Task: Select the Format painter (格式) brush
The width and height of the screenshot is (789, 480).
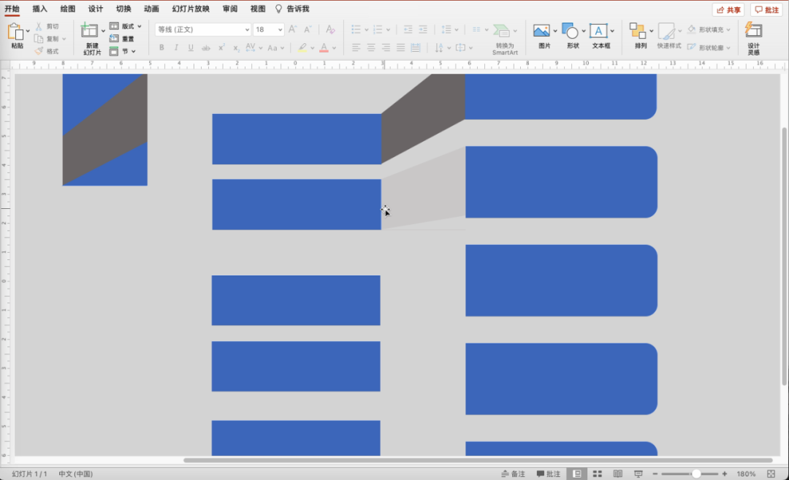Action: 39,51
